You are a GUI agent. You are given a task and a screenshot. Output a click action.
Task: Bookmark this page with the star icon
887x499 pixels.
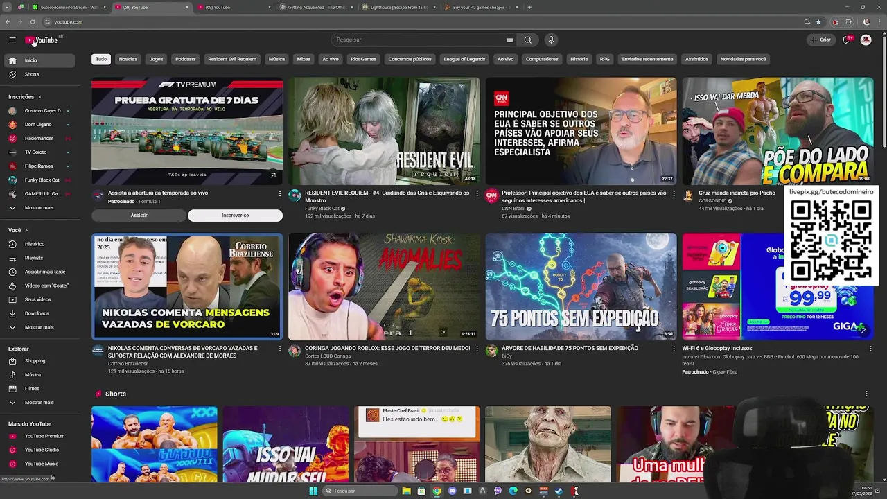(818, 22)
